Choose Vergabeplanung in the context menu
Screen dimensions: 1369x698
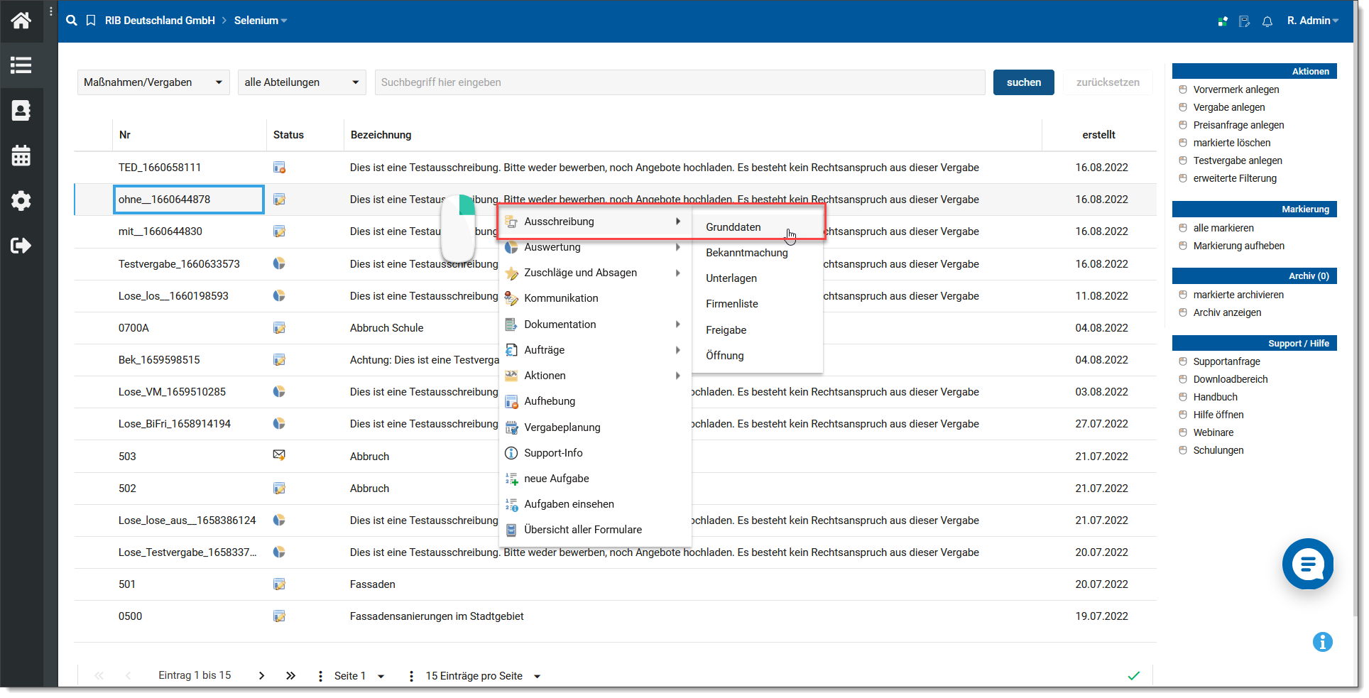coord(562,427)
